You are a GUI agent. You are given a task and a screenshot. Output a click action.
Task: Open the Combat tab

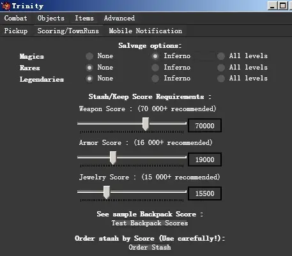pyautogui.click(x=16, y=19)
